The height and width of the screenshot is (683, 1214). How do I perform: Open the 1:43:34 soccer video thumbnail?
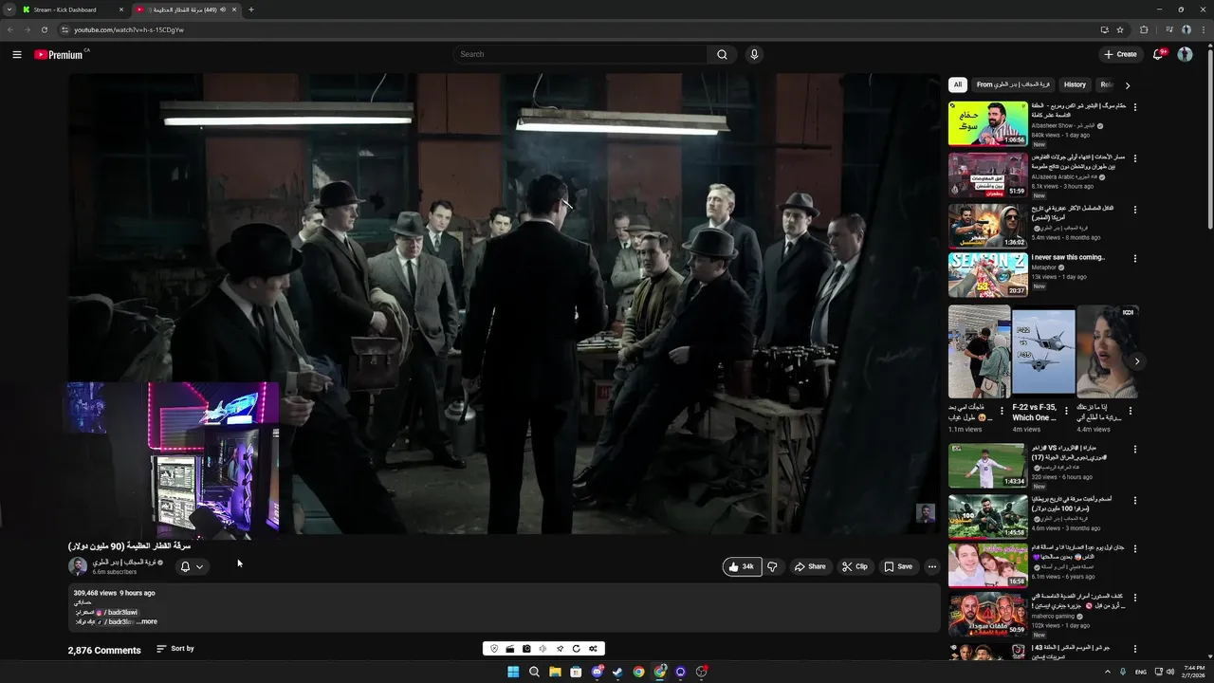pos(987,466)
